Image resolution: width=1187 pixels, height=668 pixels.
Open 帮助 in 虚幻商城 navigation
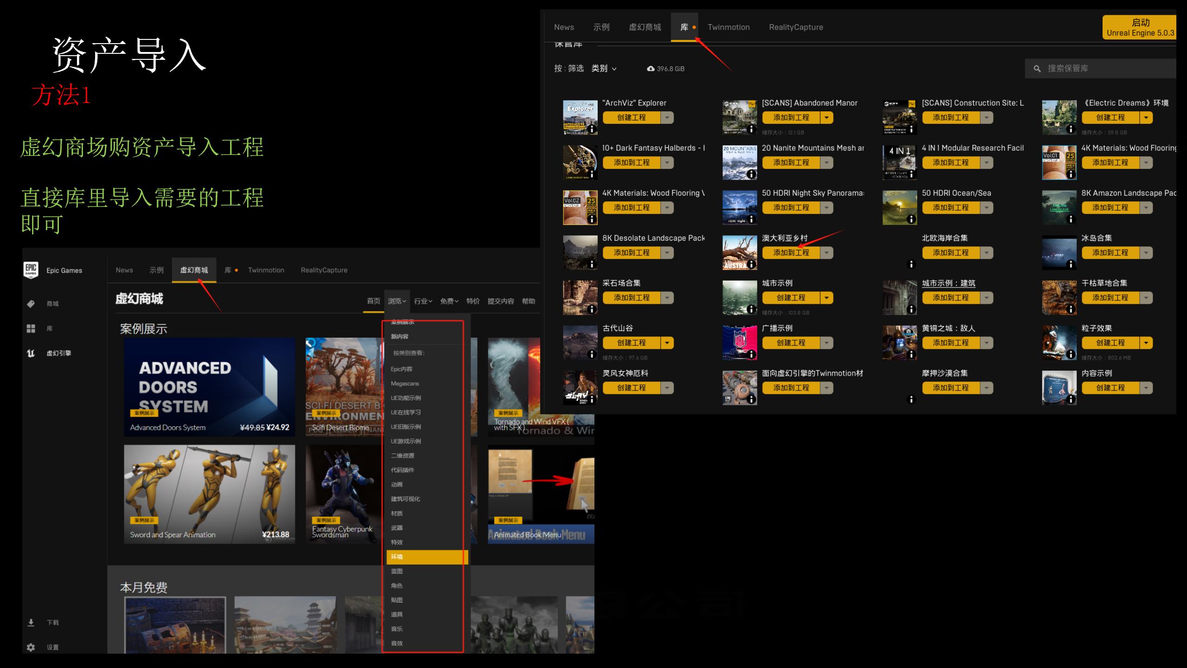pos(529,301)
